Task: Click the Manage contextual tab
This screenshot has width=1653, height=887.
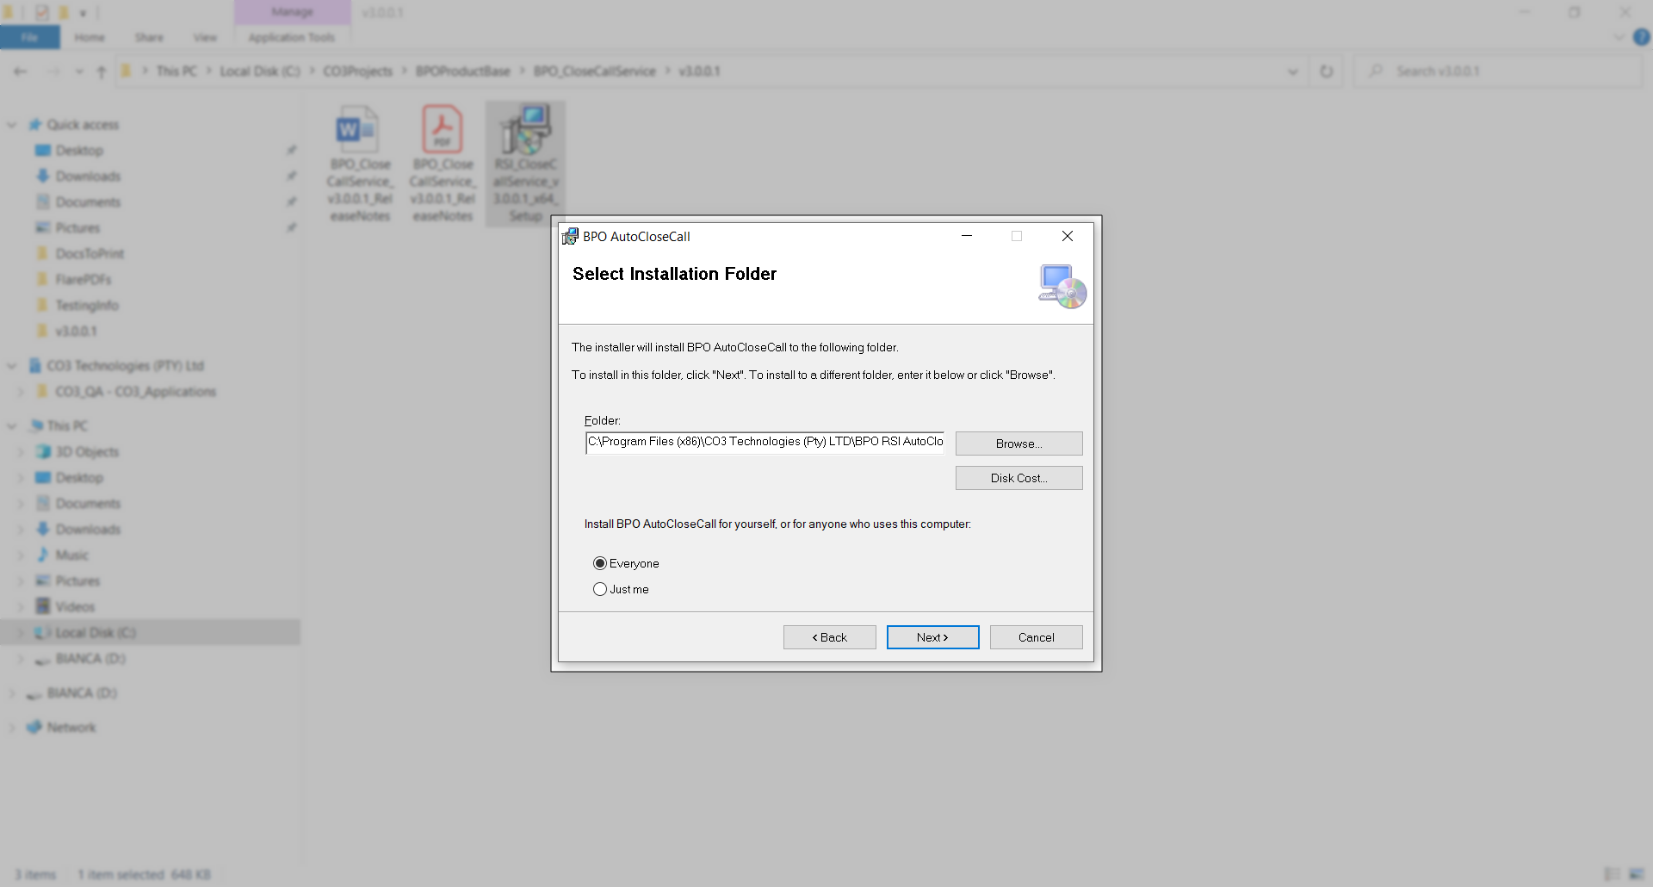Action: click(x=293, y=12)
